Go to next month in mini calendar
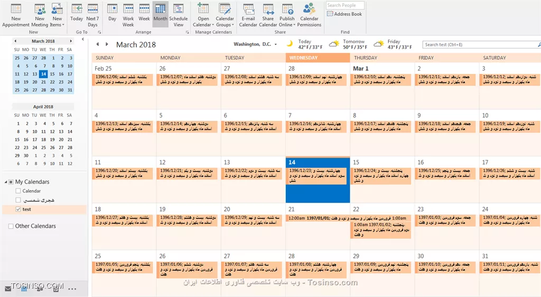Image resolution: width=541 pixels, height=297 pixels. click(71, 41)
